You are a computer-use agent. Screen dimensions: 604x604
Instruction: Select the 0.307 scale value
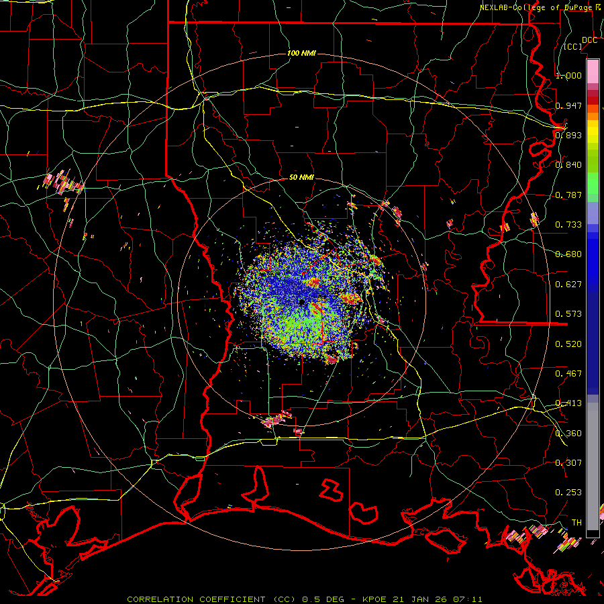568,463
